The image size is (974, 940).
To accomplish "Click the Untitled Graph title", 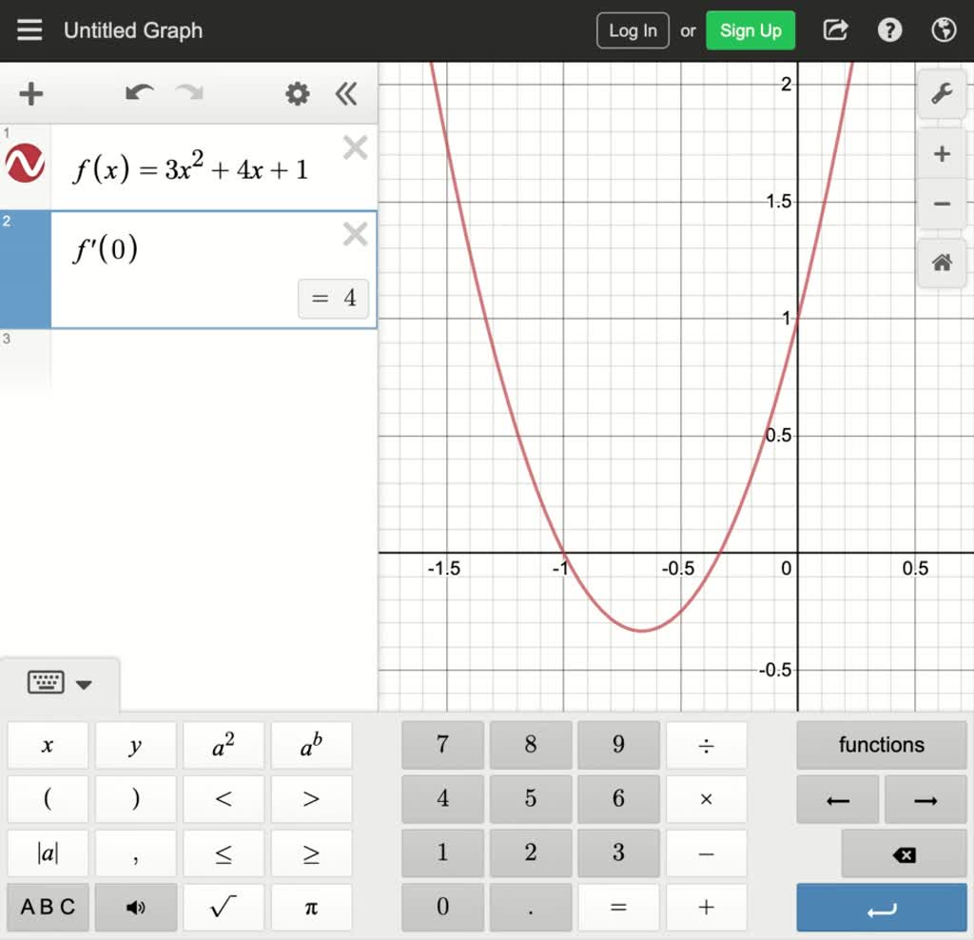I will click(x=132, y=29).
